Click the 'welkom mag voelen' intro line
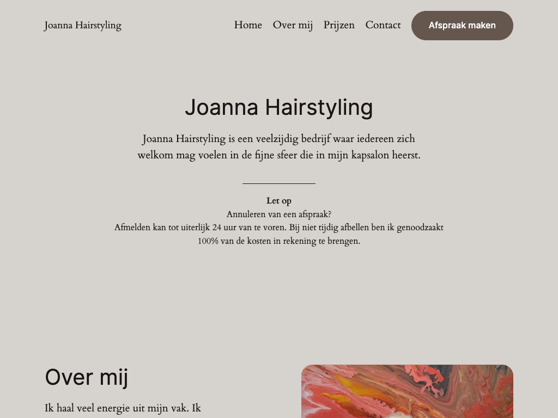558x418 pixels. coord(279,155)
